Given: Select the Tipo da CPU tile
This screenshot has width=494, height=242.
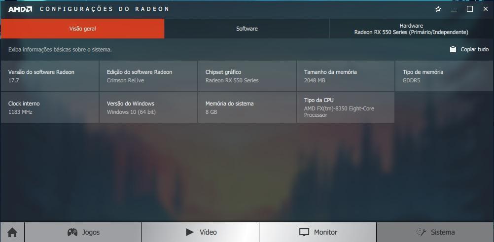Looking at the screenshot, I should pos(346,107).
